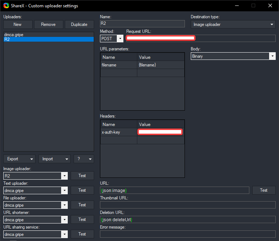The width and height of the screenshot is (279, 241).
Task: Click the filename cell in URL parameters
Action: pyautogui.click(x=119, y=65)
